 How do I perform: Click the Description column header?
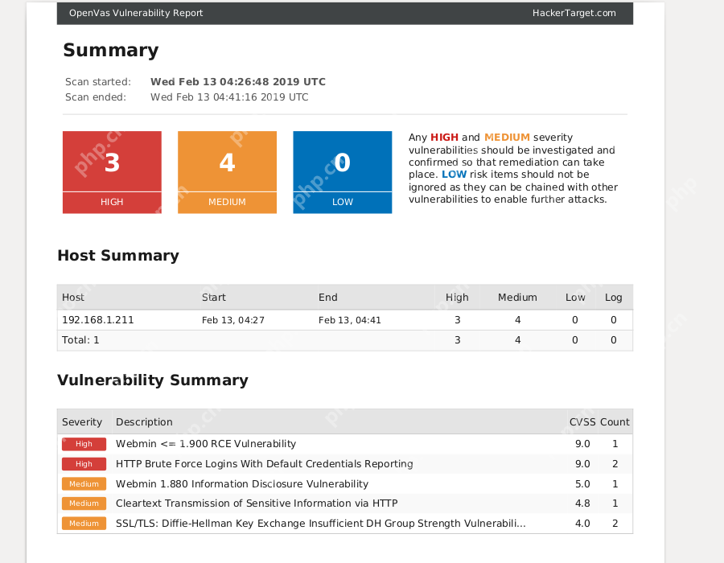(144, 422)
